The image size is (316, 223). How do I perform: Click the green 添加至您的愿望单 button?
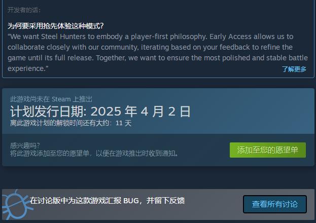click(268, 150)
